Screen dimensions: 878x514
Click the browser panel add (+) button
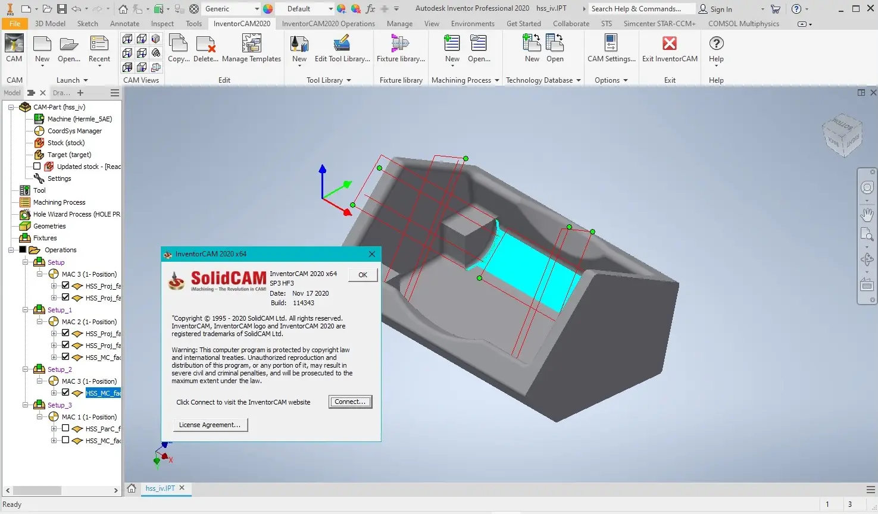point(80,93)
